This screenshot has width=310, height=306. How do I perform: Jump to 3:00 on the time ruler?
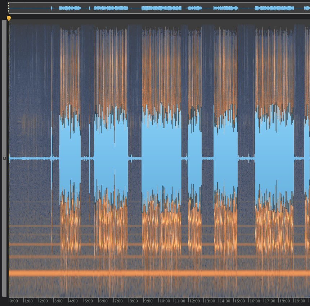[x=58, y=301]
